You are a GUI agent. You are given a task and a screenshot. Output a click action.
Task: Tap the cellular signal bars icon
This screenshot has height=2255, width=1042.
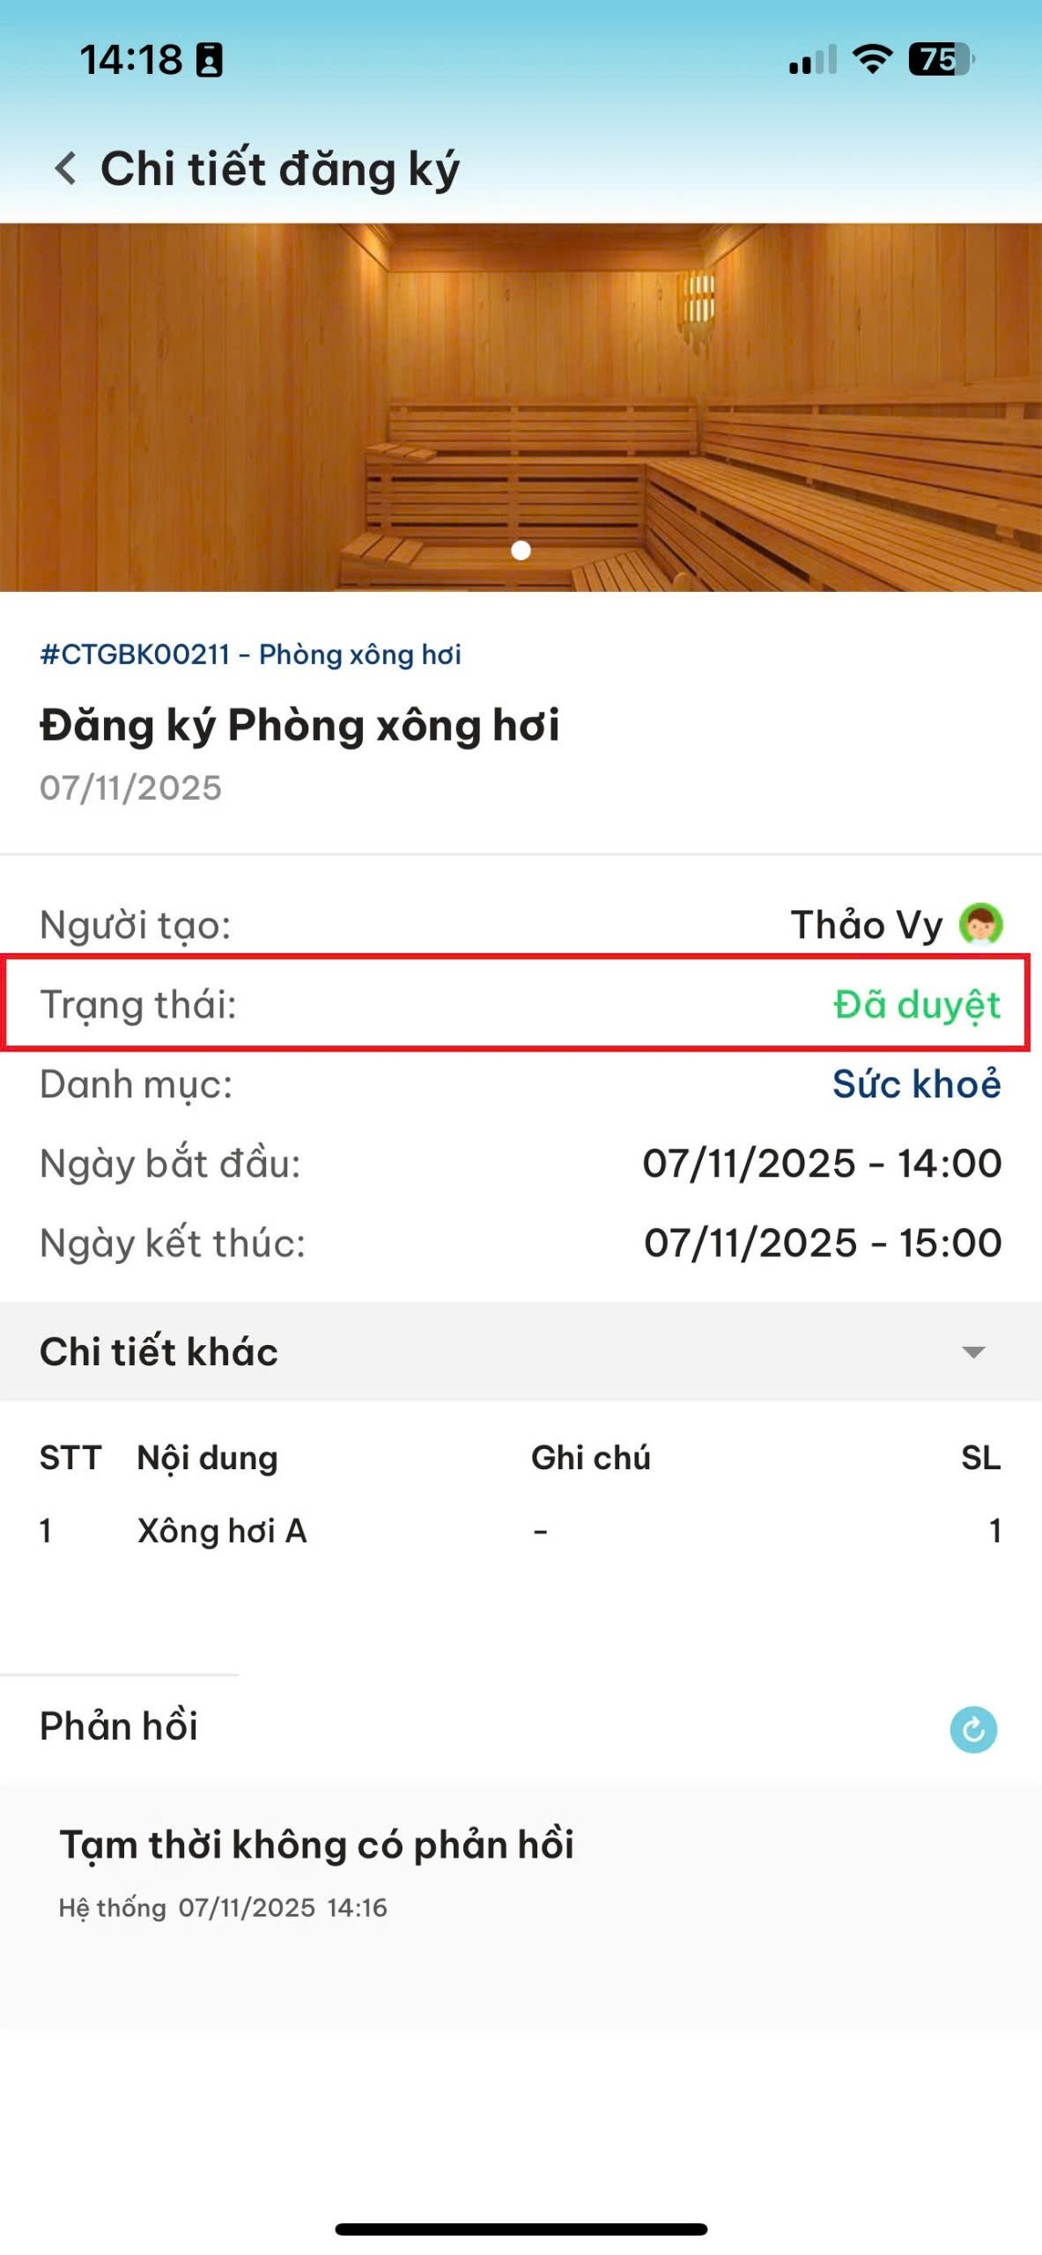812,60
